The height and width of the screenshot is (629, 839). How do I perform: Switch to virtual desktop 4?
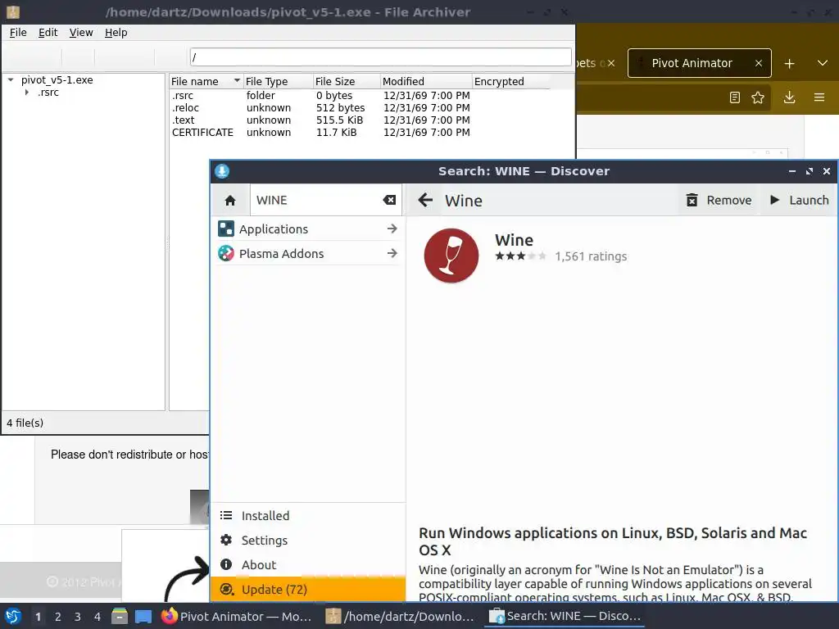pyautogui.click(x=98, y=617)
